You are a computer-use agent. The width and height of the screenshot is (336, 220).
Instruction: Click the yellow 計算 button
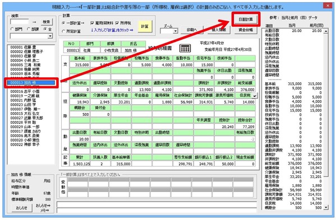pos(145,26)
